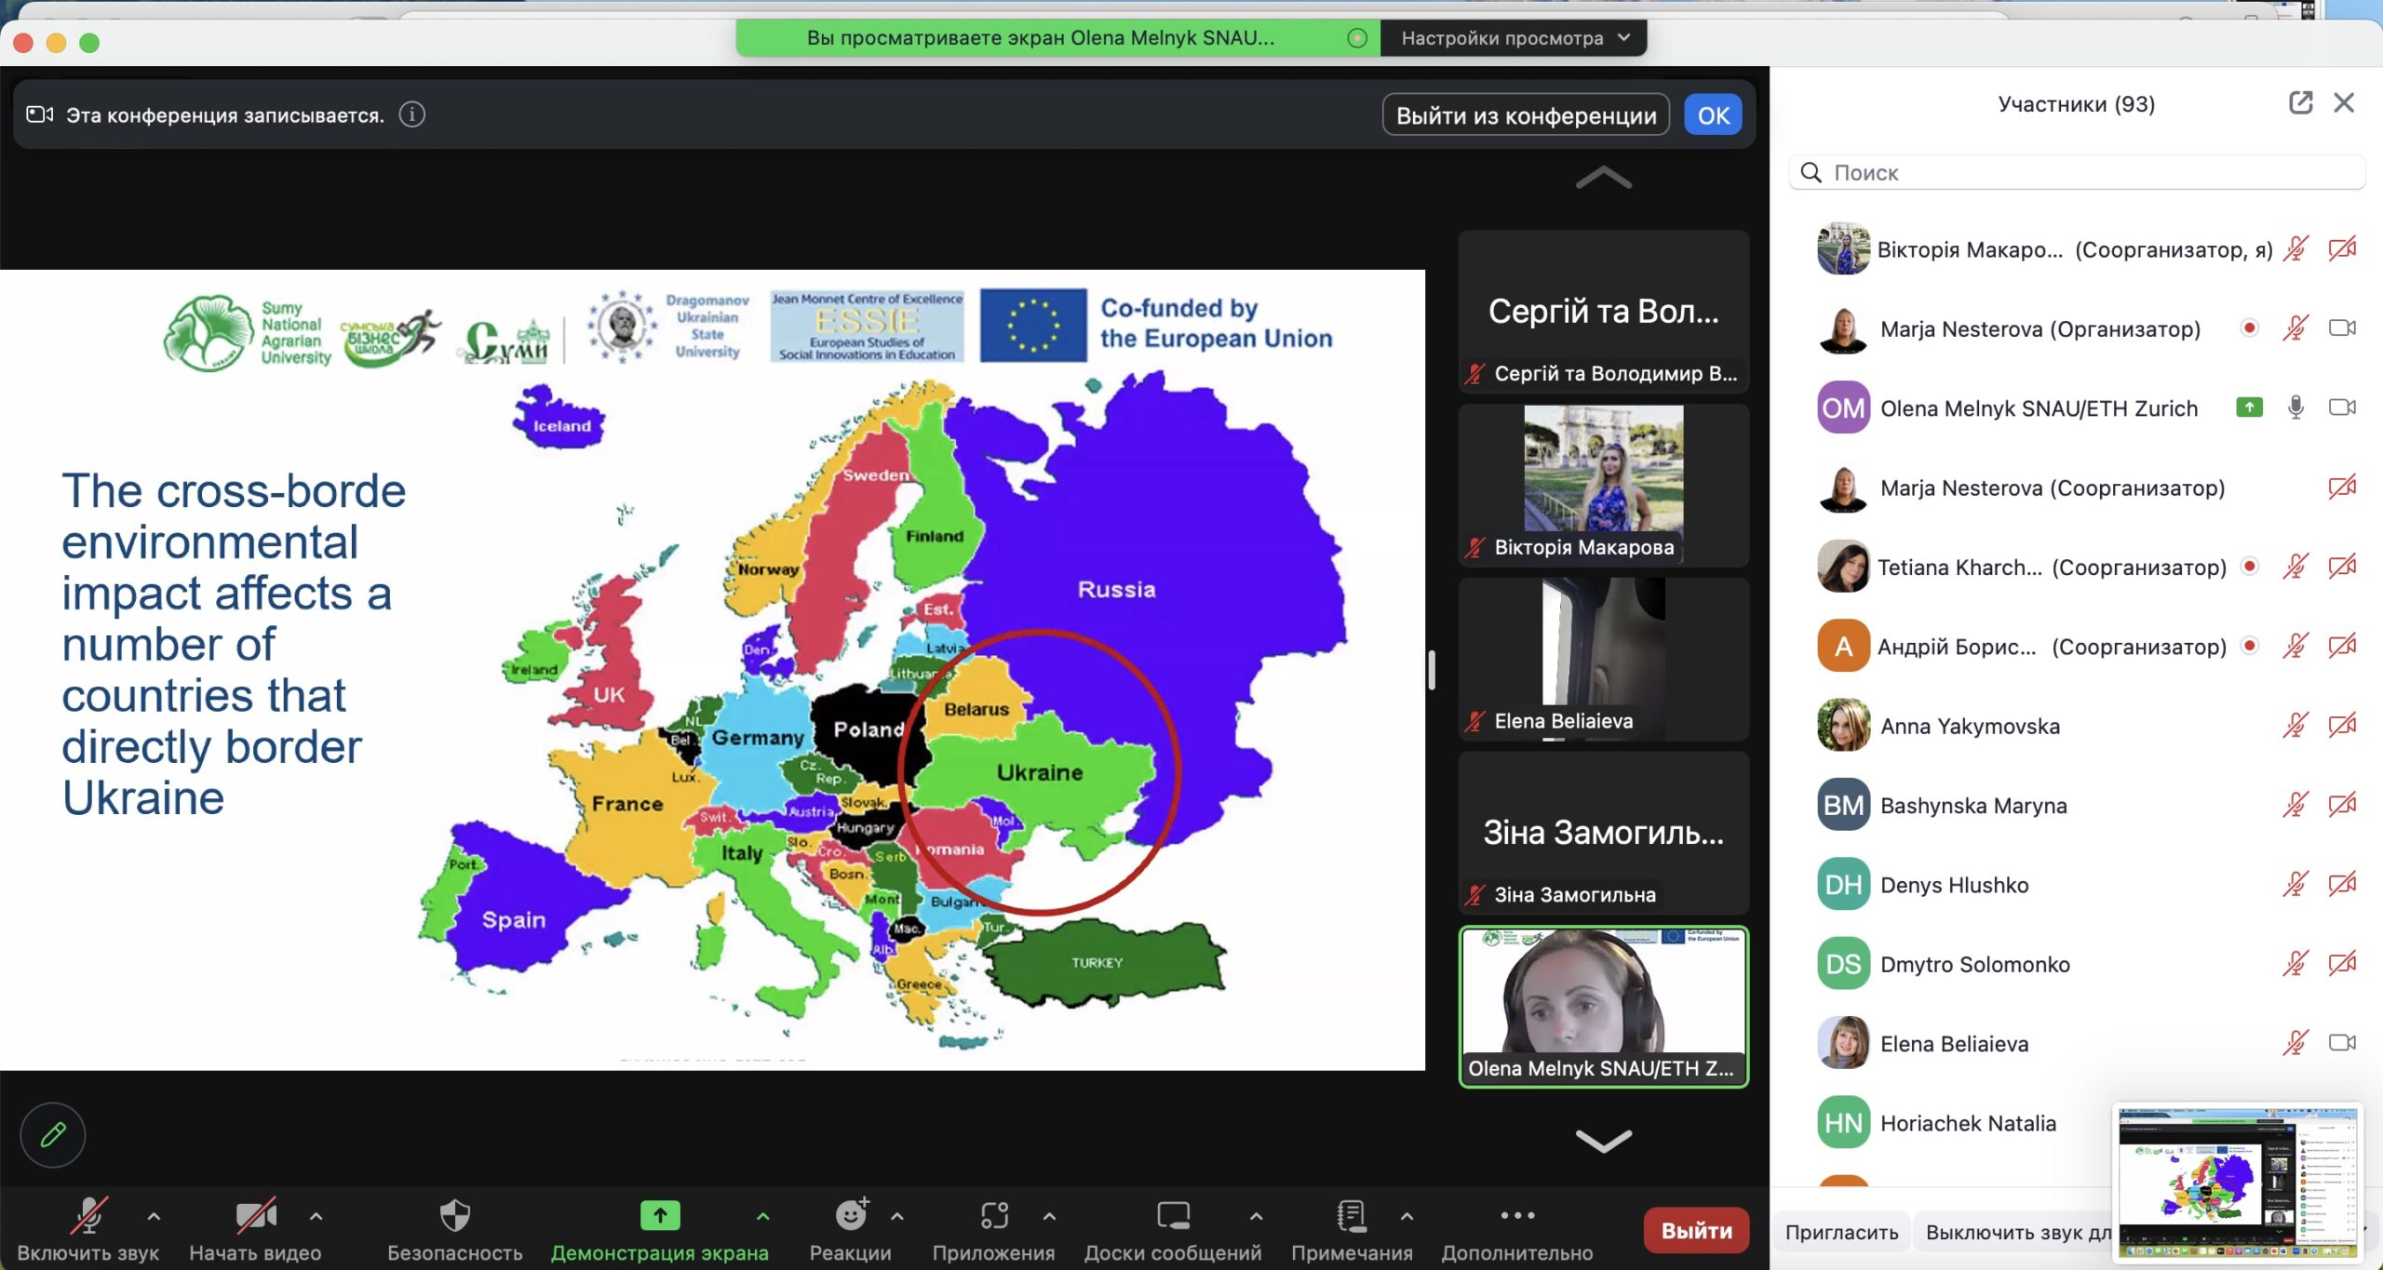Click the participants search field
Screen dimensions: 2383x1270
(x=2076, y=172)
